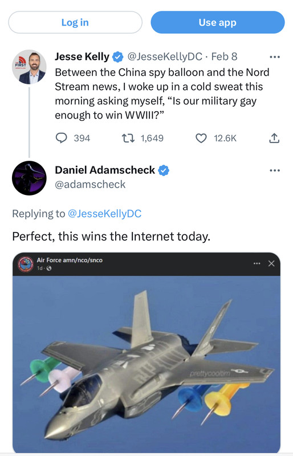Open three-dot menu on Jesse Kelly's tweet
Screen dimensions: 293x456
point(275,57)
